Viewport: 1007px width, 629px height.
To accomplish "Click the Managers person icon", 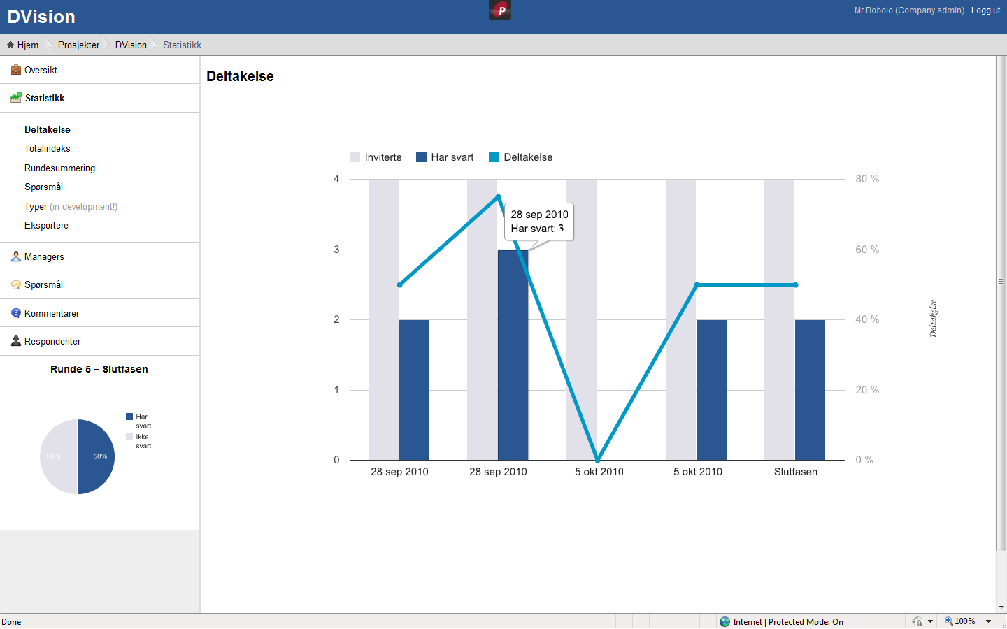I will click(16, 256).
